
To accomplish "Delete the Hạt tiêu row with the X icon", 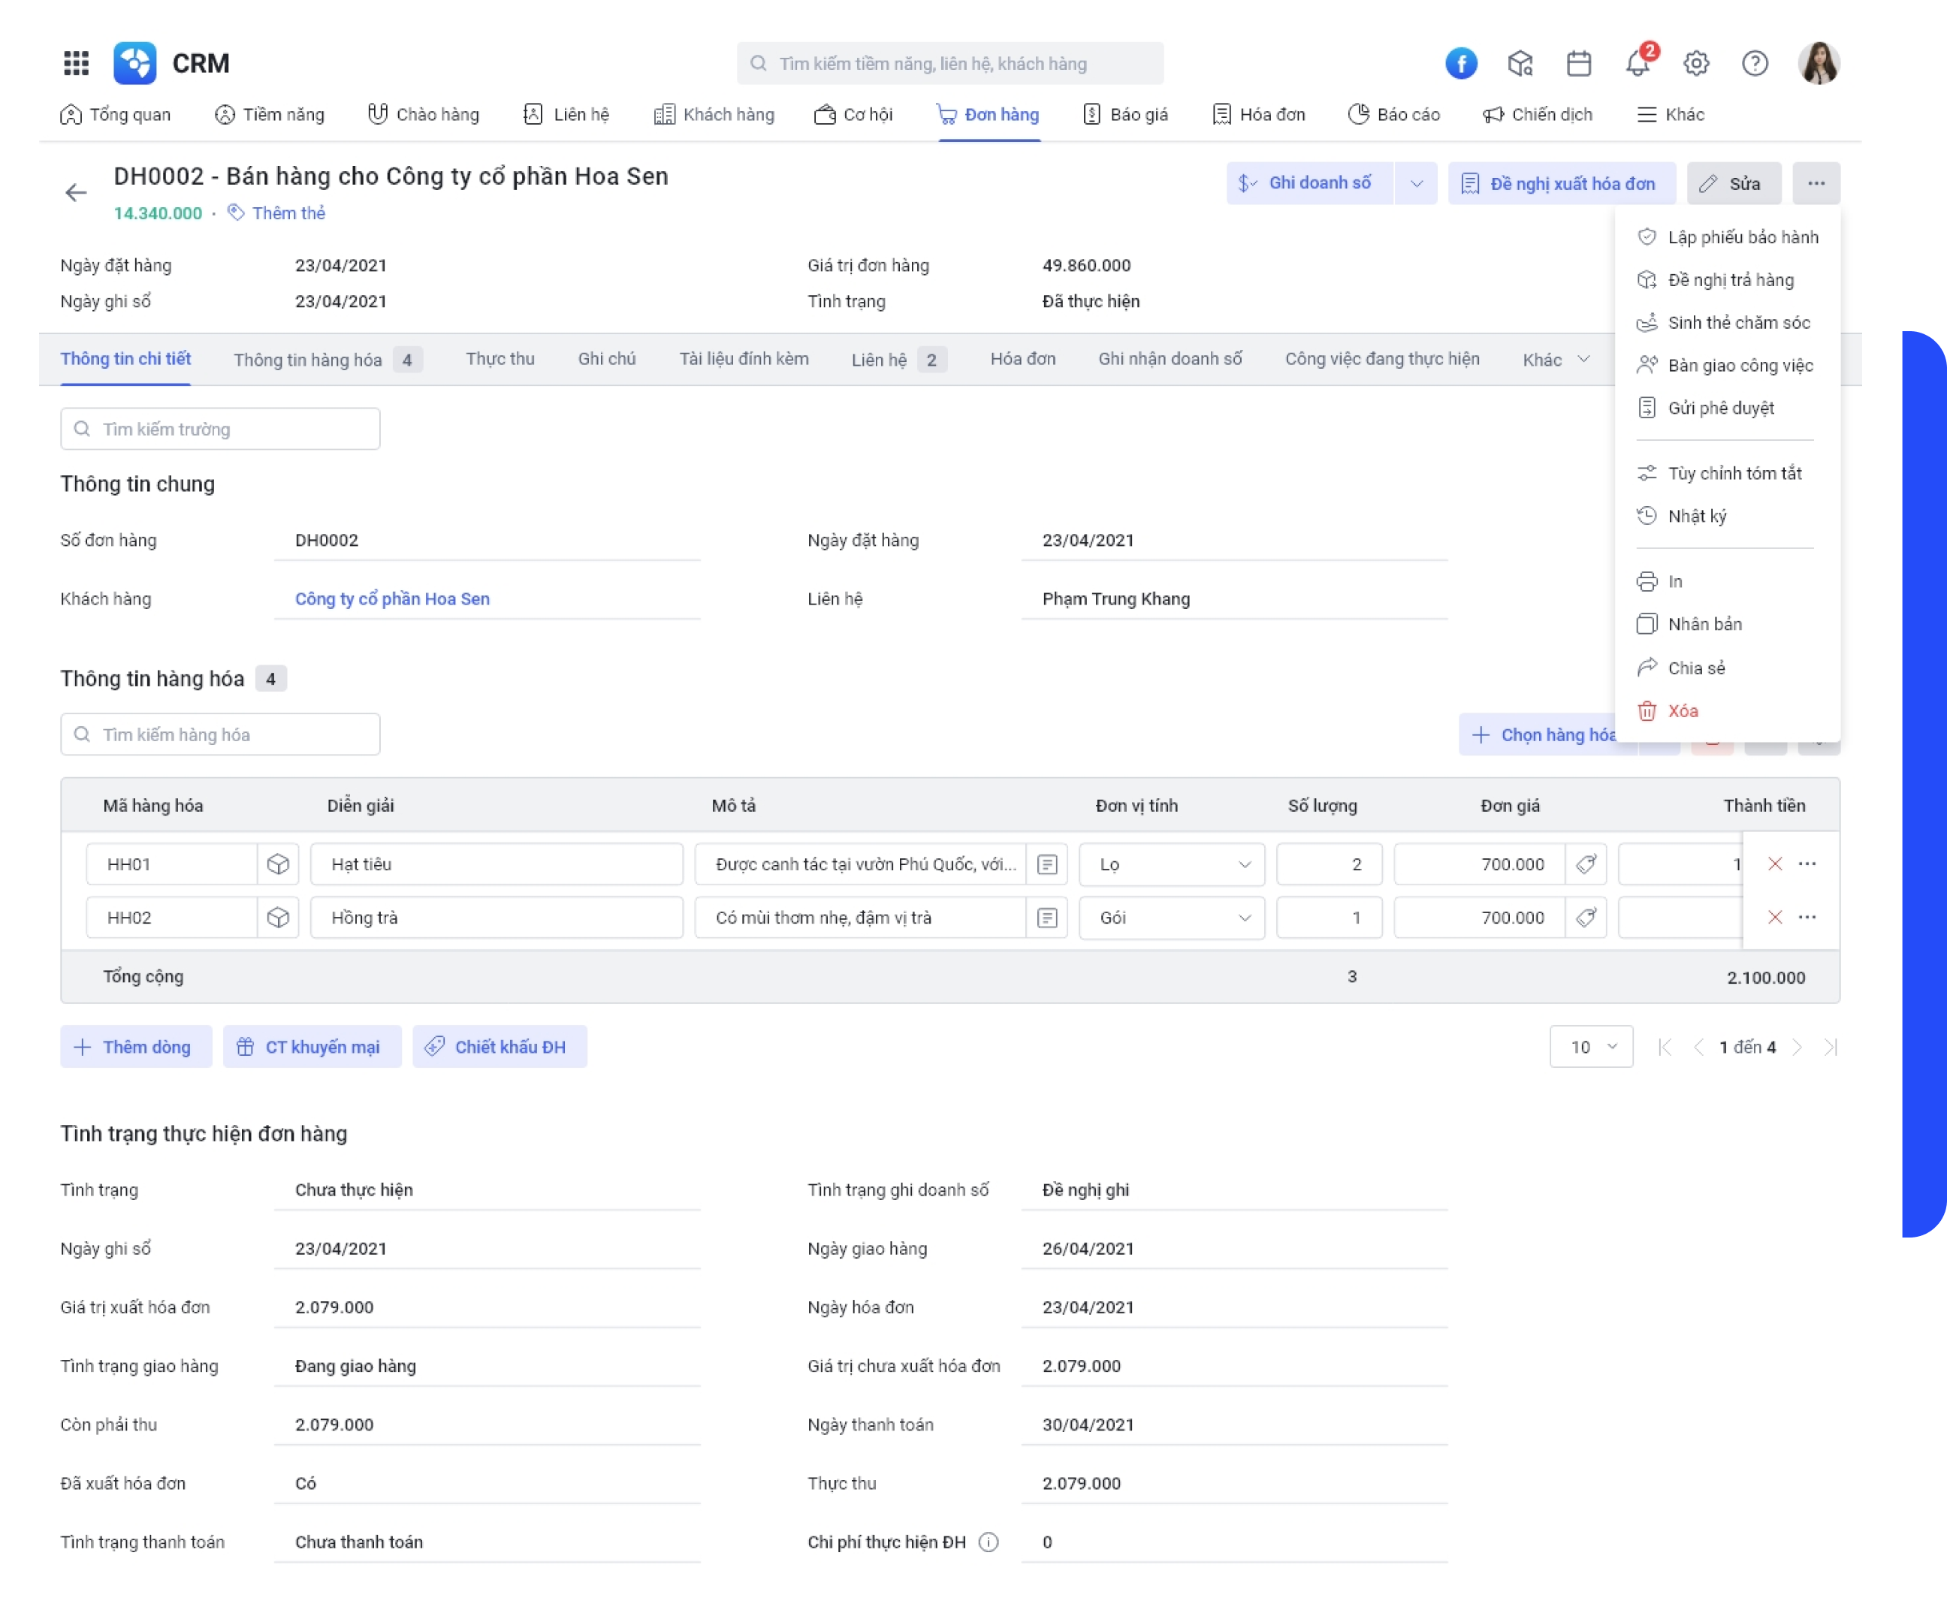I will [1776, 864].
